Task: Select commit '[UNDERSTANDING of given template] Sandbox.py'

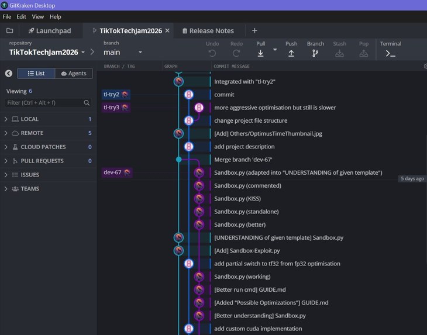Action: 278,237
